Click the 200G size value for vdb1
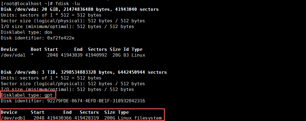This screenshot has width=306, height=121. click(110, 118)
